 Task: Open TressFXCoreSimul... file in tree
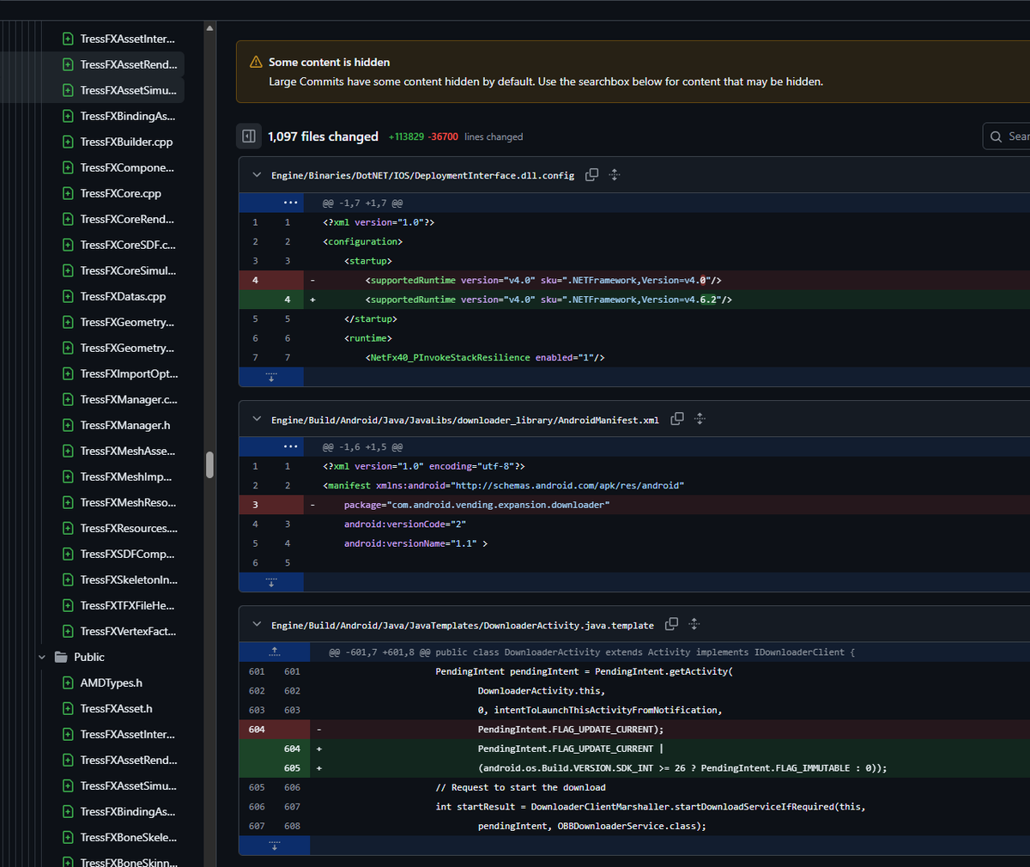click(127, 270)
